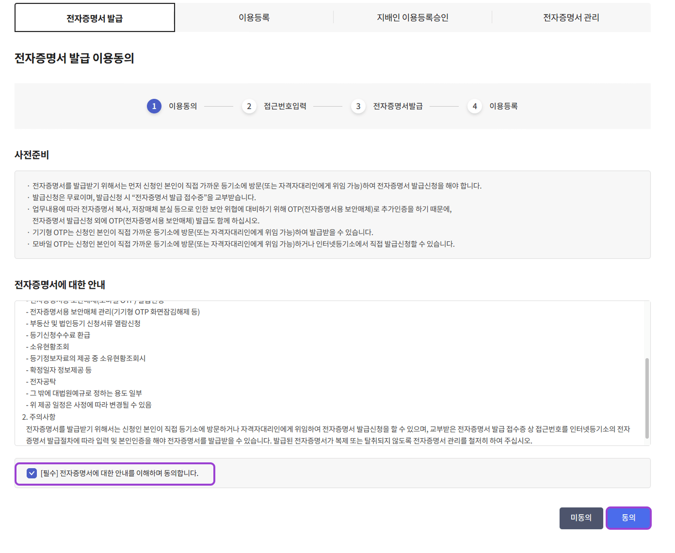Click step 3 circle for 전자증명서발급

358,106
